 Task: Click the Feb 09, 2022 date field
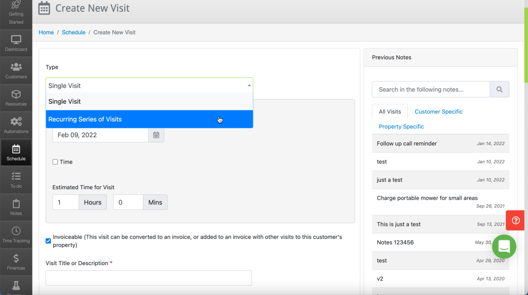pos(101,135)
